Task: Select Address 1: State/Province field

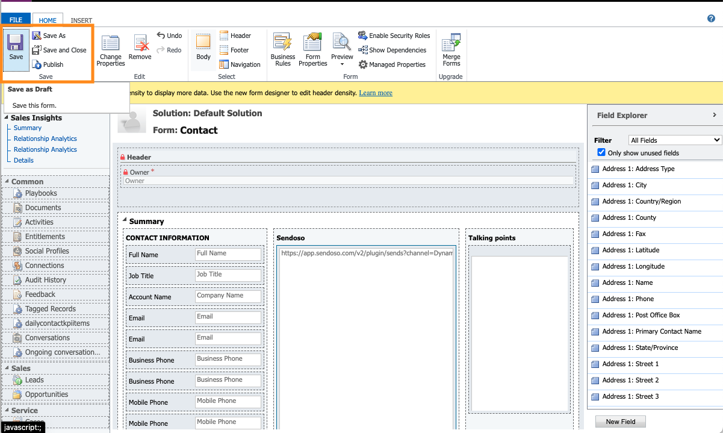Action: pyautogui.click(x=655, y=348)
